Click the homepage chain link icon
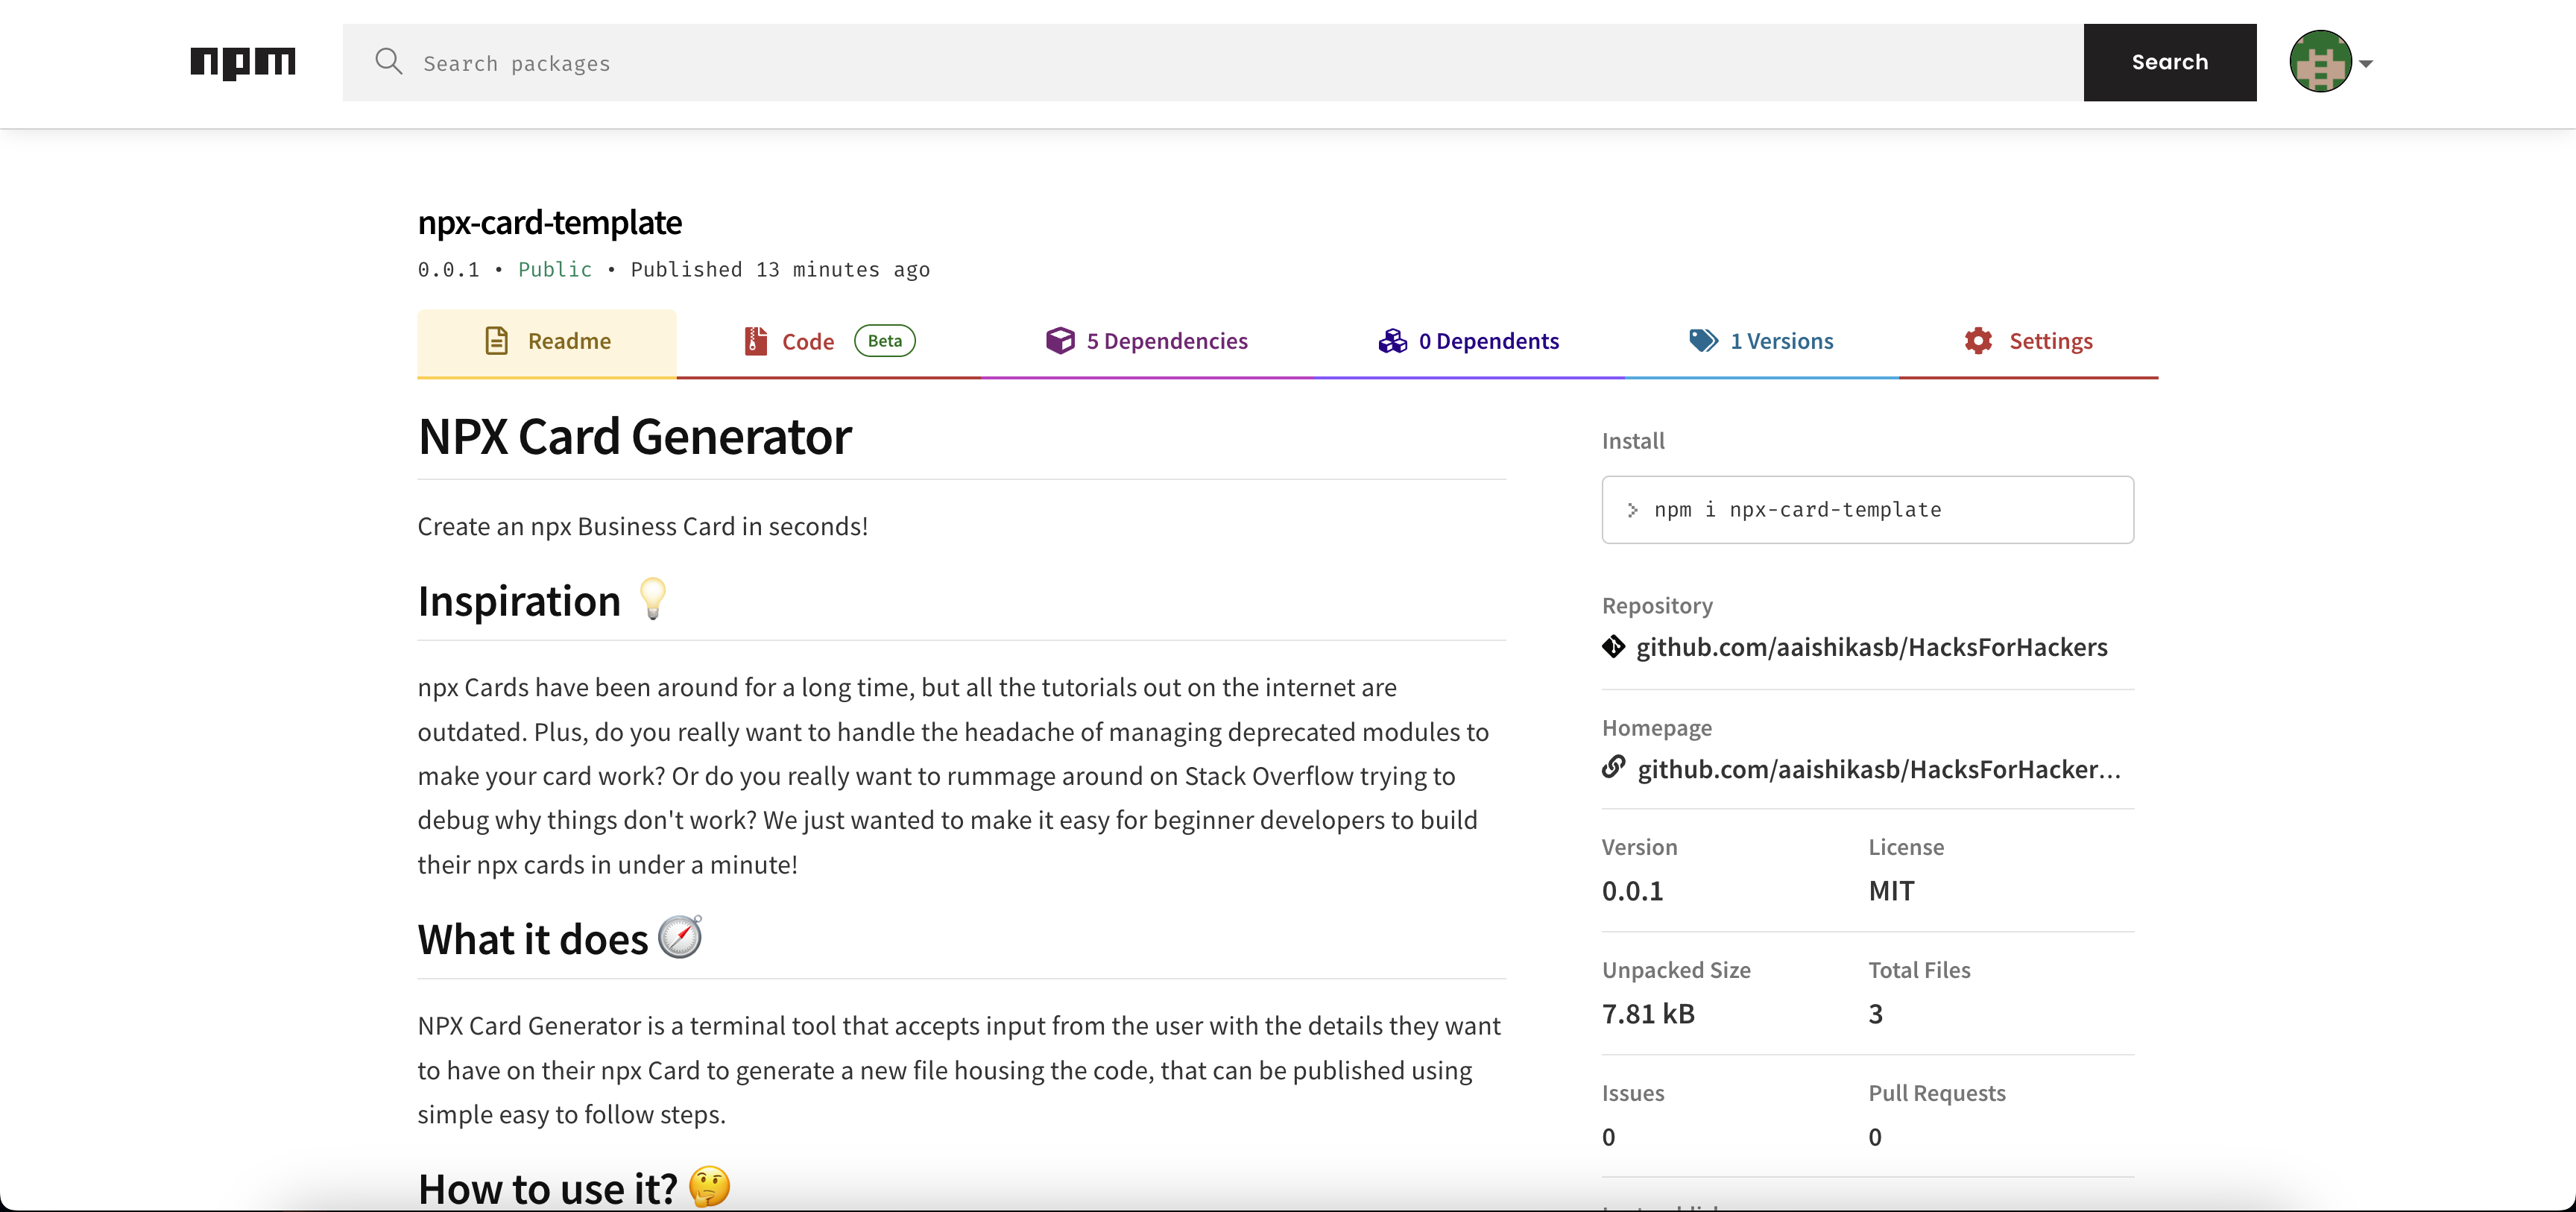The height and width of the screenshot is (1212, 2576). [1613, 767]
